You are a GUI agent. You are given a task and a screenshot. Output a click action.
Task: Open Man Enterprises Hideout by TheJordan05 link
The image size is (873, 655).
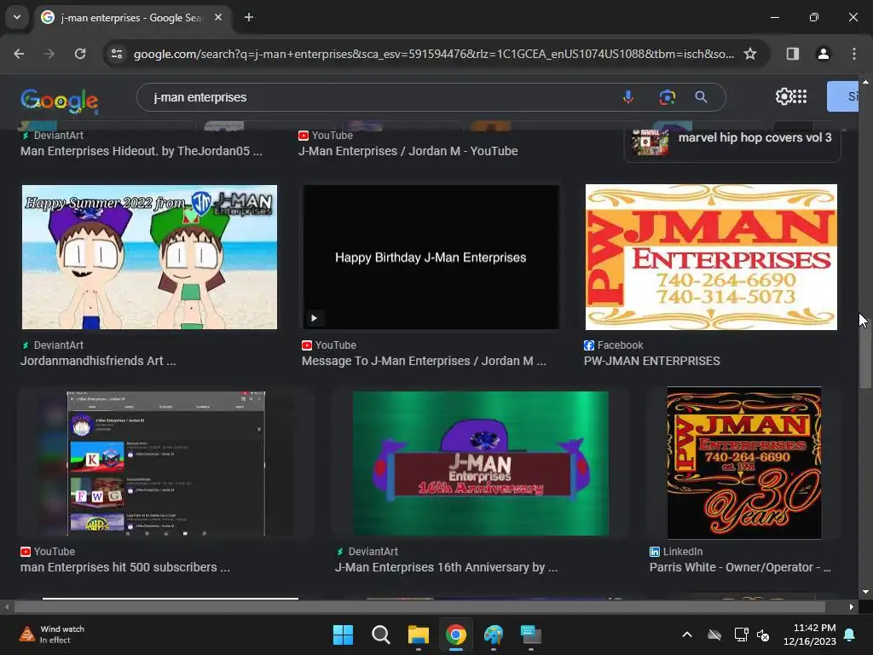pos(142,151)
